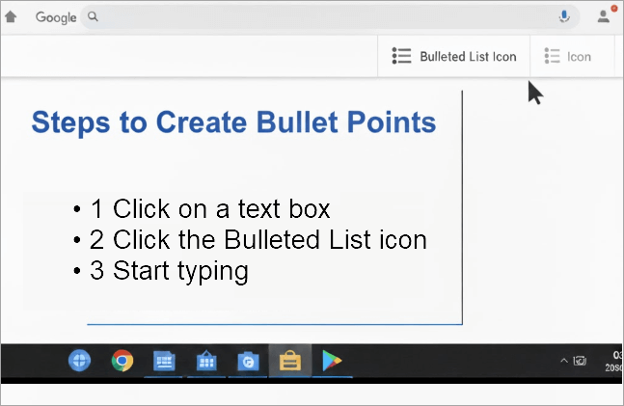Open the blue storefront icon in taskbar
Image resolution: width=624 pixels, height=406 pixels.
205,362
